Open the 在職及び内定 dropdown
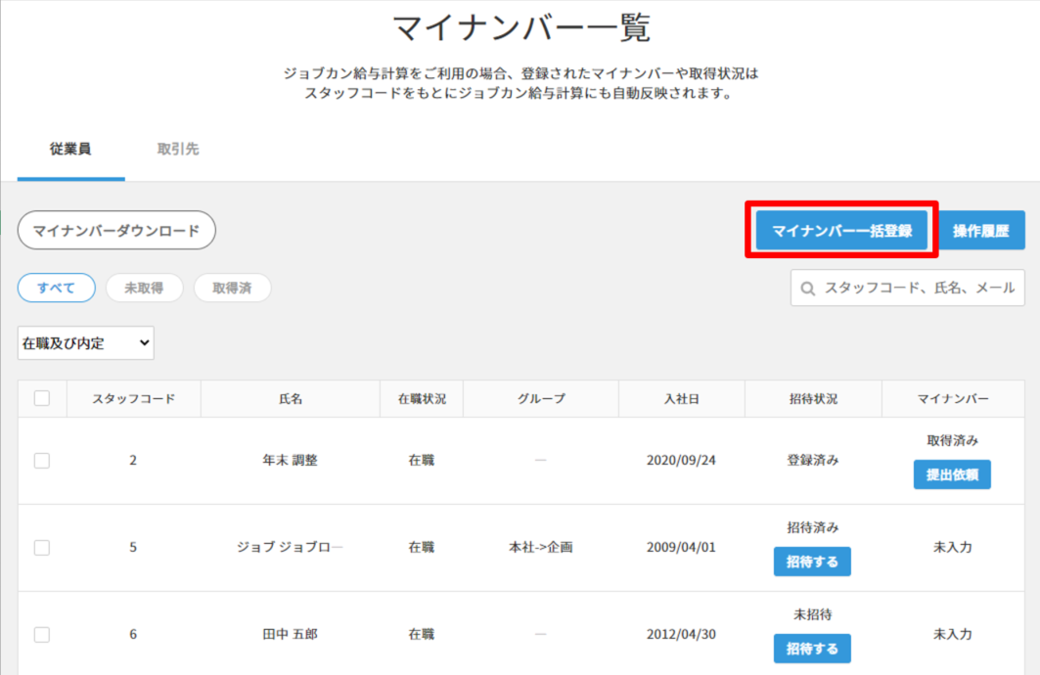This screenshot has height=675, width=1040. [86, 343]
